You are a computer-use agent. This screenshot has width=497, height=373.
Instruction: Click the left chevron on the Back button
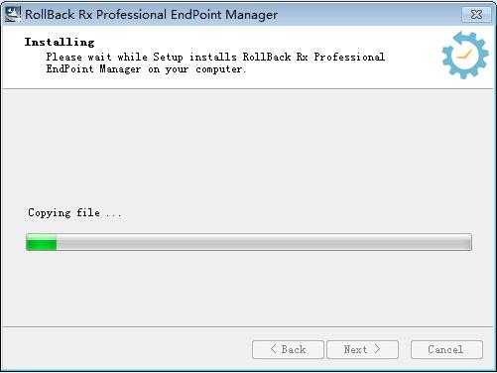click(273, 349)
